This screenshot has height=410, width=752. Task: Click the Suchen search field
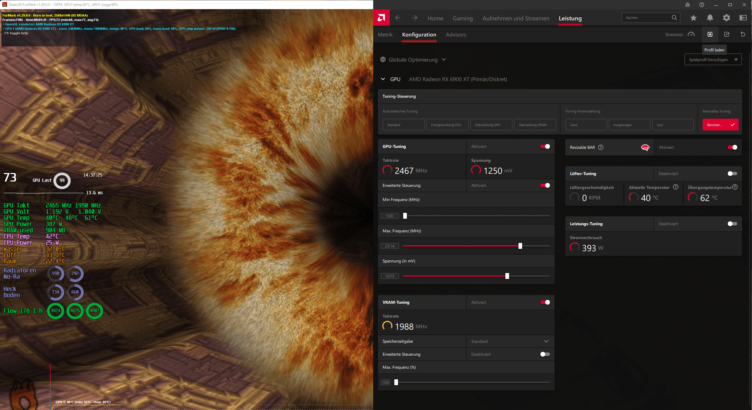651,18
